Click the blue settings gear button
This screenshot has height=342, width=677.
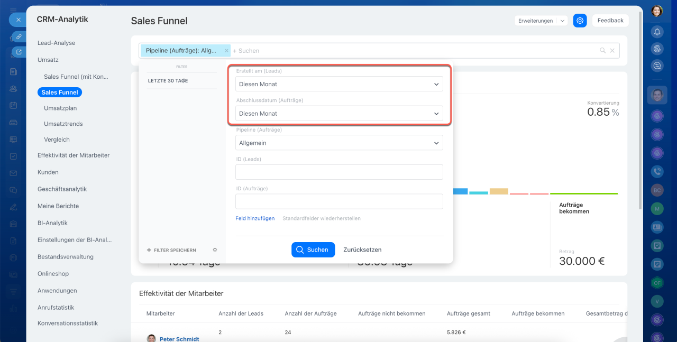click(x=580, y=21)
